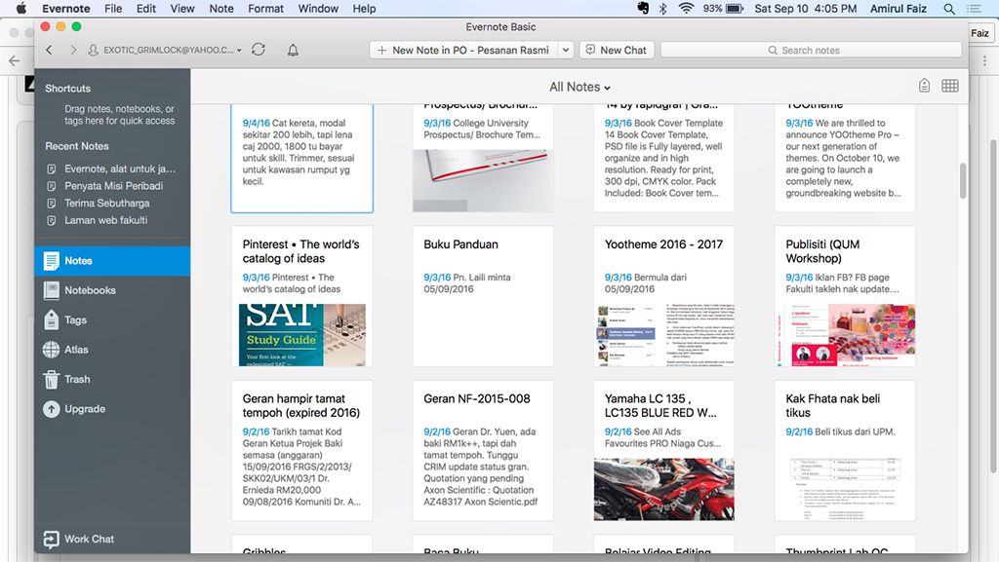
Task: Click the note icon beside Evernote, alat untuk ja…
Action: tap(52, 169)
